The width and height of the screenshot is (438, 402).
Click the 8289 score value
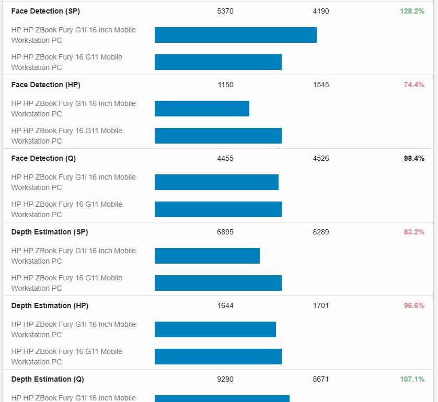coord(321,232)
